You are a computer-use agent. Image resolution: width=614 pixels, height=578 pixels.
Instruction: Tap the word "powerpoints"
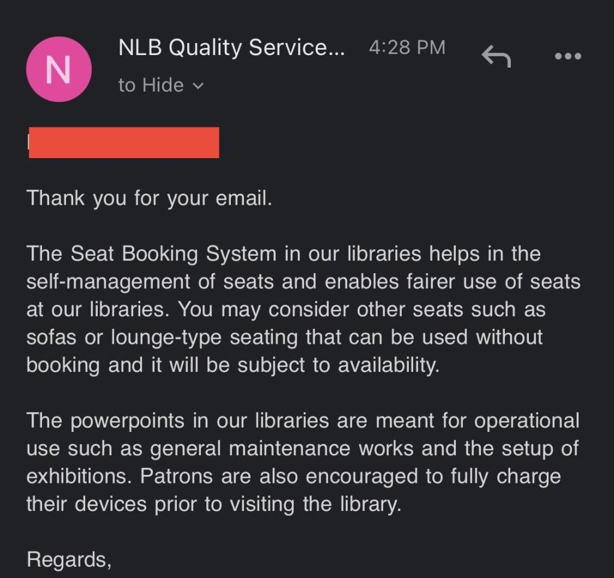128,421
